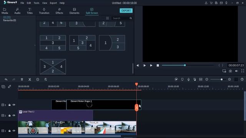
Task: Open the edit adjustments sliders icon
Action: point(46,79)
